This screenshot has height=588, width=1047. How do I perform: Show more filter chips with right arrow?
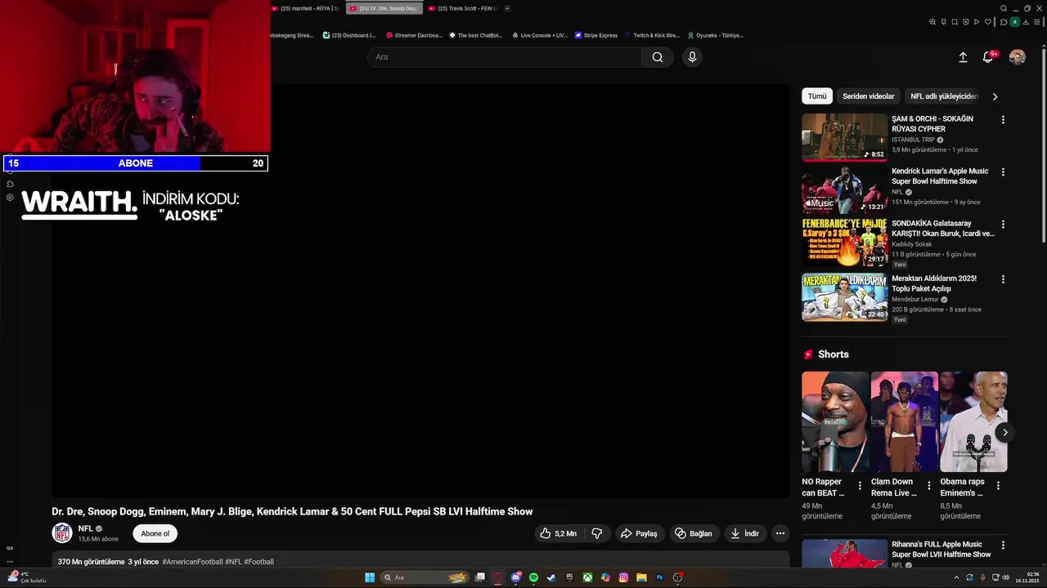tap(995, 96)
